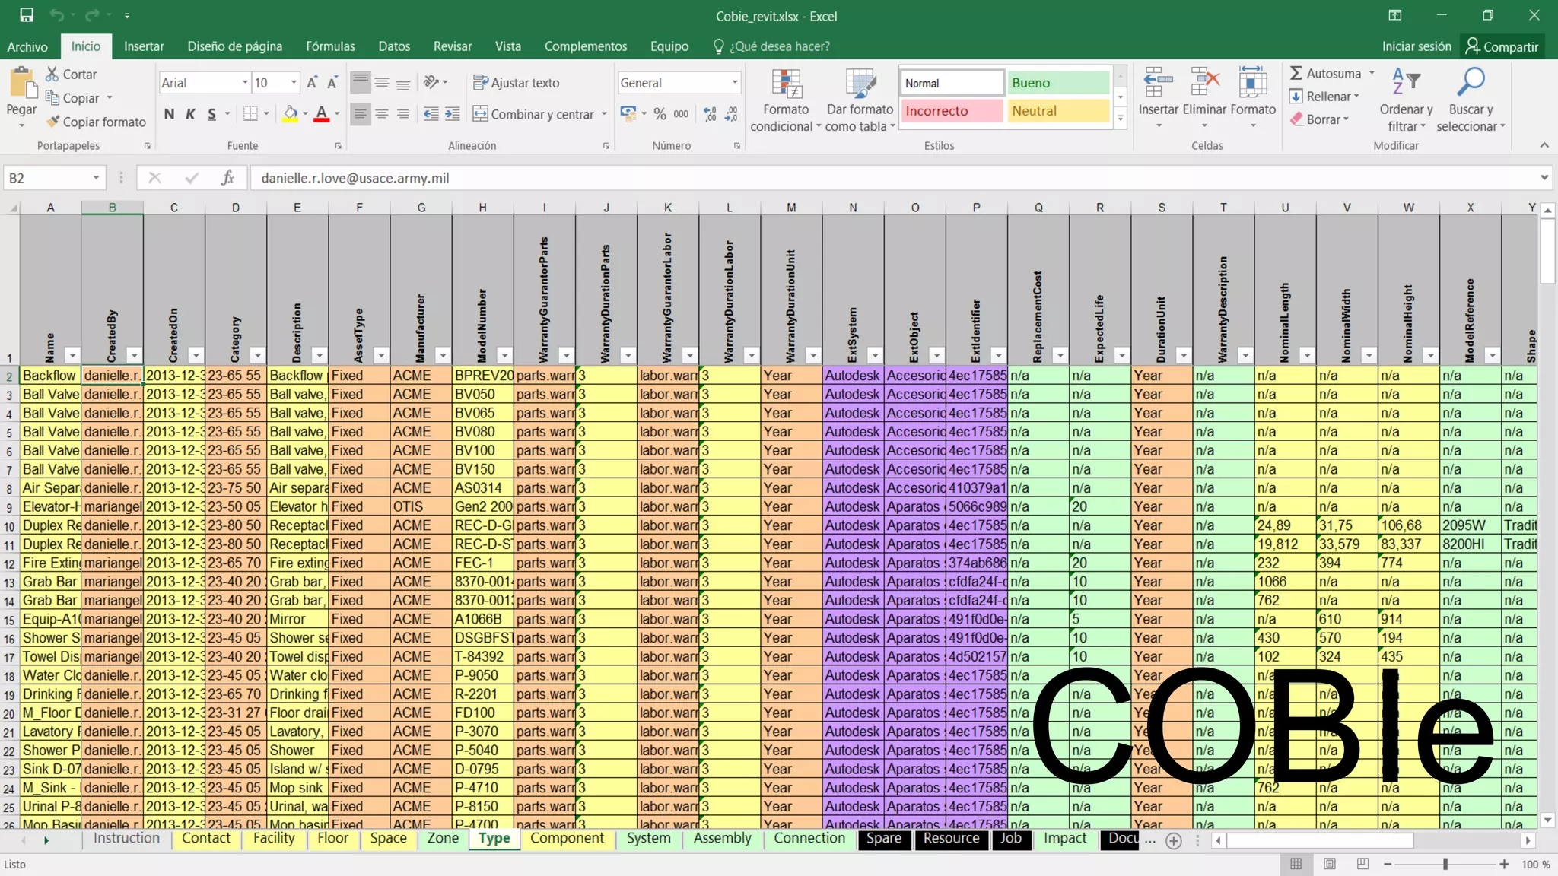Open the Fórmulas ribbon tab
The height and width of the screenshot is (876, 1558).
click(x=330, y=46)
